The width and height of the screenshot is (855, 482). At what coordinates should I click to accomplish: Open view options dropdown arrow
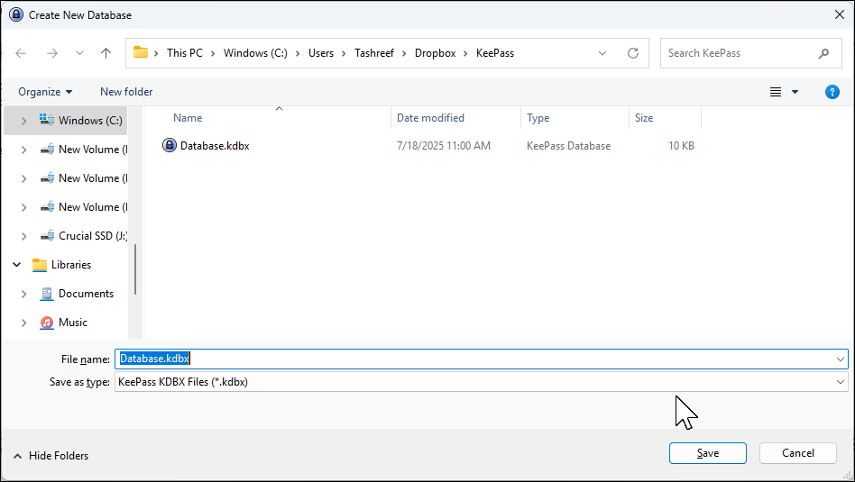coord(795,92)
